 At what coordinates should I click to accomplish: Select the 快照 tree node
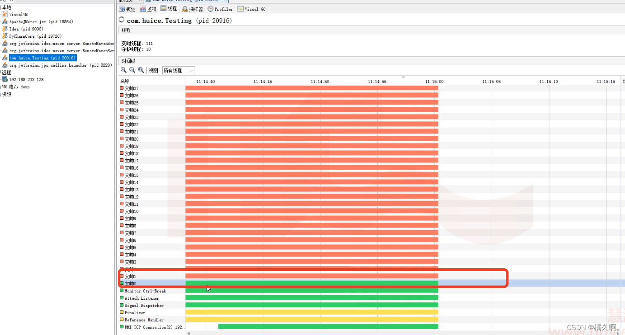pyautogui.click(x=7, y=94)
